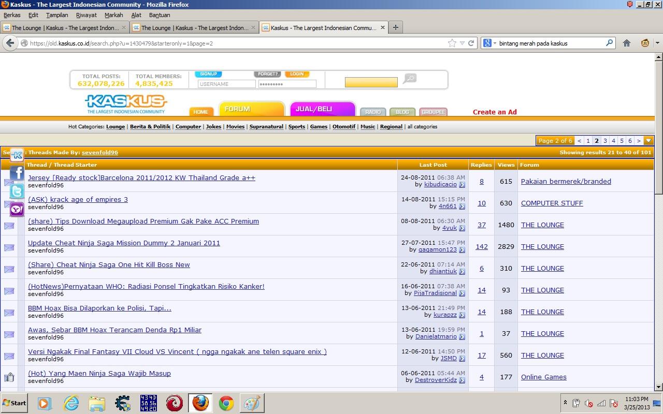Click envelope icon of Ninja Saga Mission Dummy thread
Image resolution: width=663 pixels, height=414 pixels.
tap(9, 247)
